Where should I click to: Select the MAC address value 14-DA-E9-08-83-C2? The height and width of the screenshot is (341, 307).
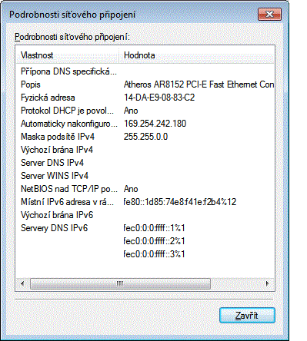pos(159,98)
